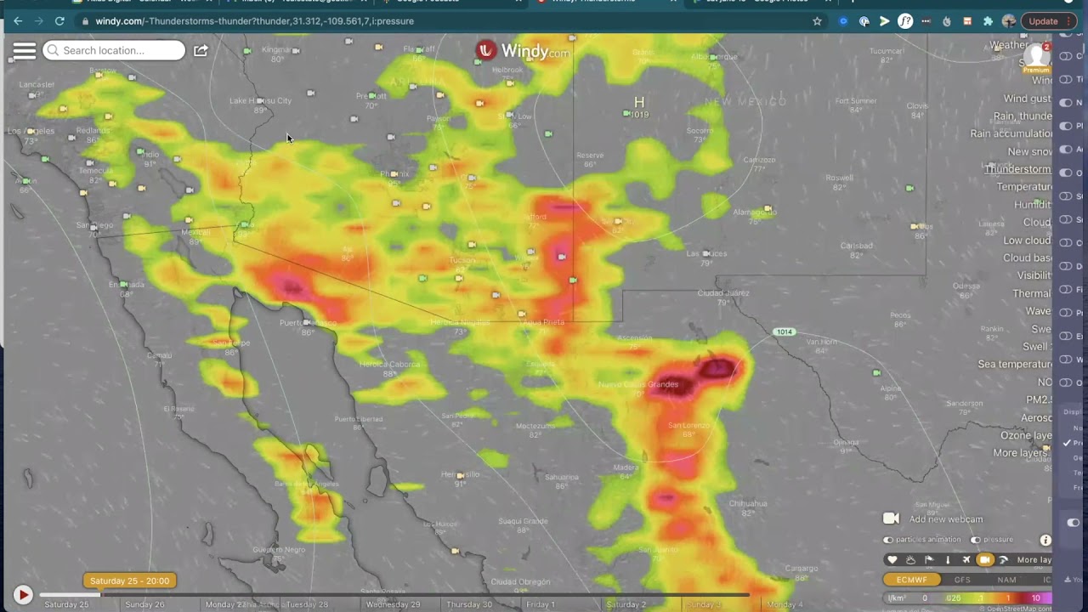This screenshot has width=1088, height=612.
Task: Click the Chihuahua city label
Action: click(748, 503)
